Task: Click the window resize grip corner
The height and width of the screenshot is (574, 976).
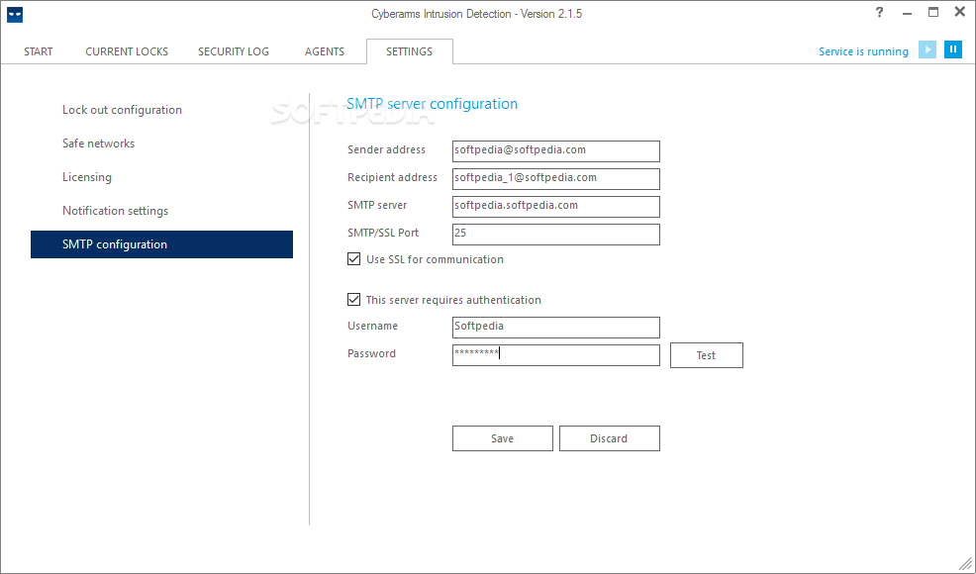Action: [965, 563]
